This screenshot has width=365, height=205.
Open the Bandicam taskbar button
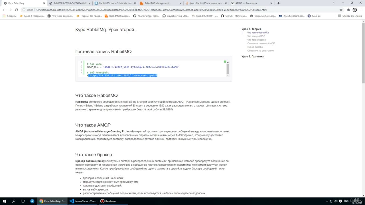click(x=108, y=201)
